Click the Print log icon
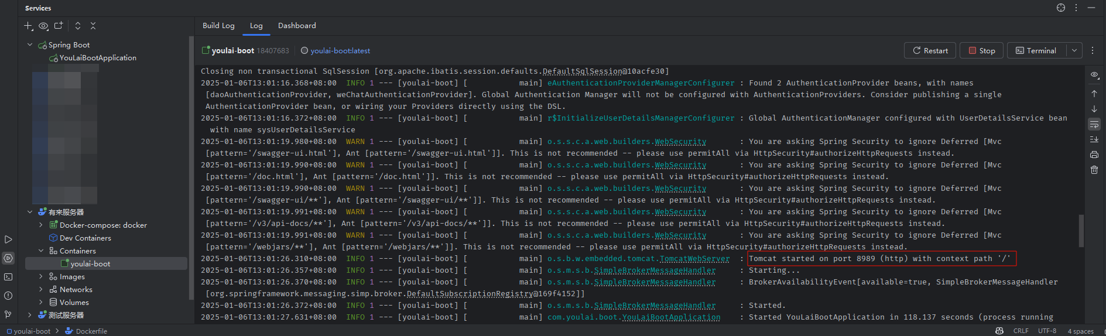Screen dimensions: 1106x336 [x=1094, y=155]
